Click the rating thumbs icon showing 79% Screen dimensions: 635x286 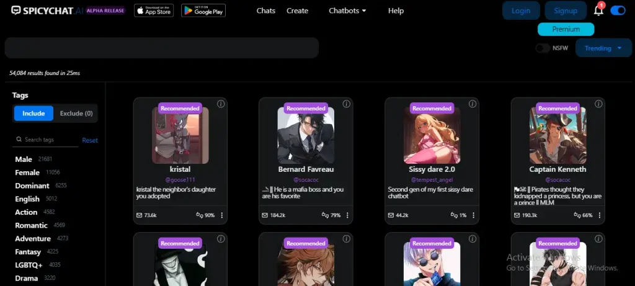tap(325, 215)
